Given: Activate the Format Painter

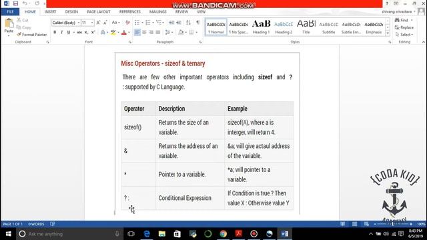Looking at the screenshot, I should tap(32, 35).
